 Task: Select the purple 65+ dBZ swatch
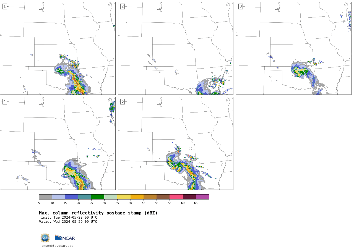[202, 197]
